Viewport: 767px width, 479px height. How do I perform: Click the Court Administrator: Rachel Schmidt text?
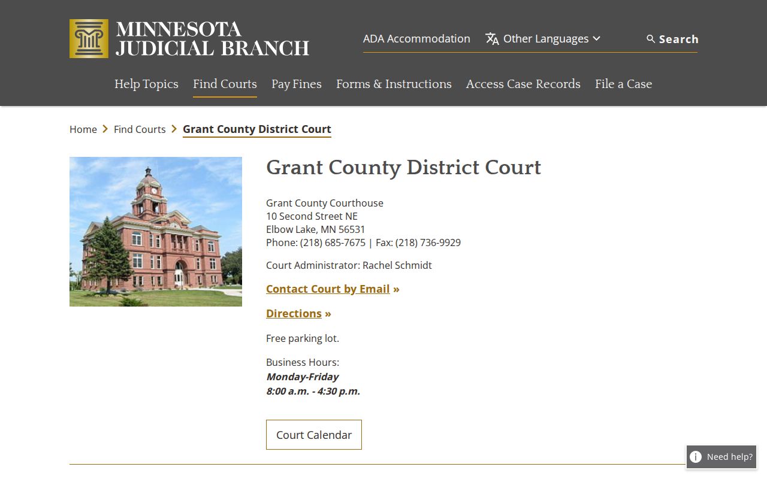tap(349, 265)
